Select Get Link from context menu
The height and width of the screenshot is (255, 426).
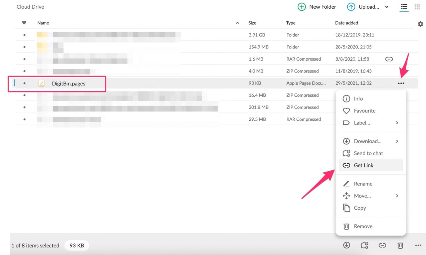click(363, 165)
